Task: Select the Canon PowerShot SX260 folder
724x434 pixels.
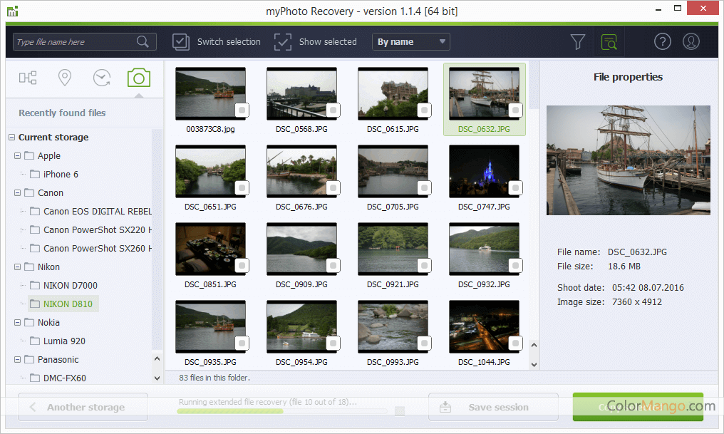Action: 90,248
